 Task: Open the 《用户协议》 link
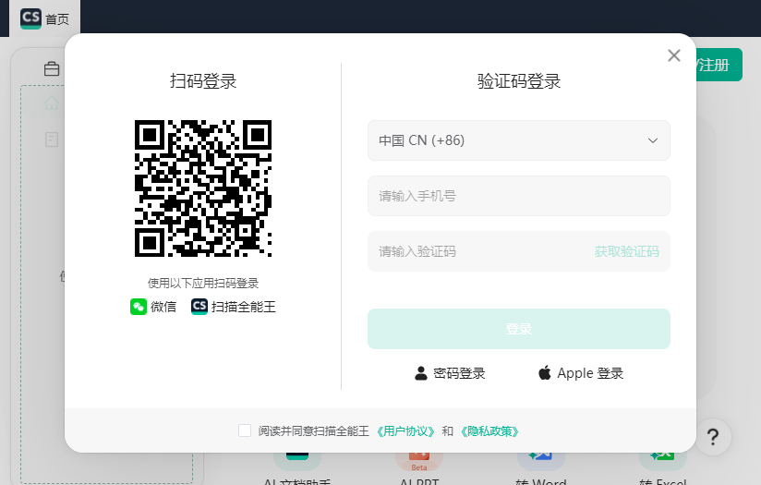click(x=405, y=431)
